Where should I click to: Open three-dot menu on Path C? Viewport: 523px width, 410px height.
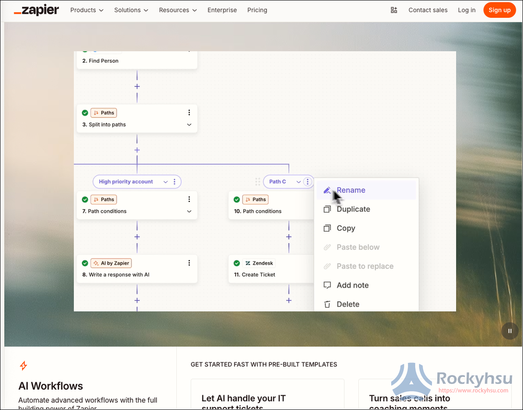308,182
